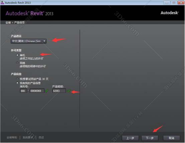Click the product key field 829E1

59,91
